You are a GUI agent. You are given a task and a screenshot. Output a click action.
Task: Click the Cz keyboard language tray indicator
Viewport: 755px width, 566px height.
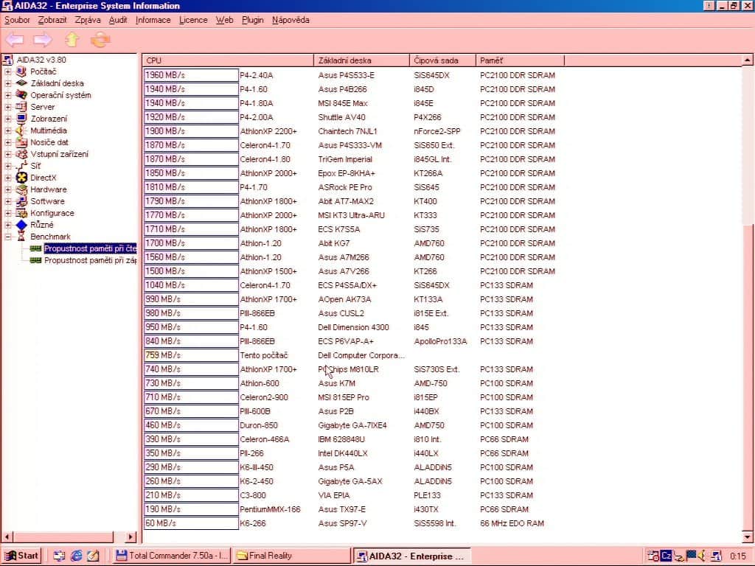tap(667, 556)
